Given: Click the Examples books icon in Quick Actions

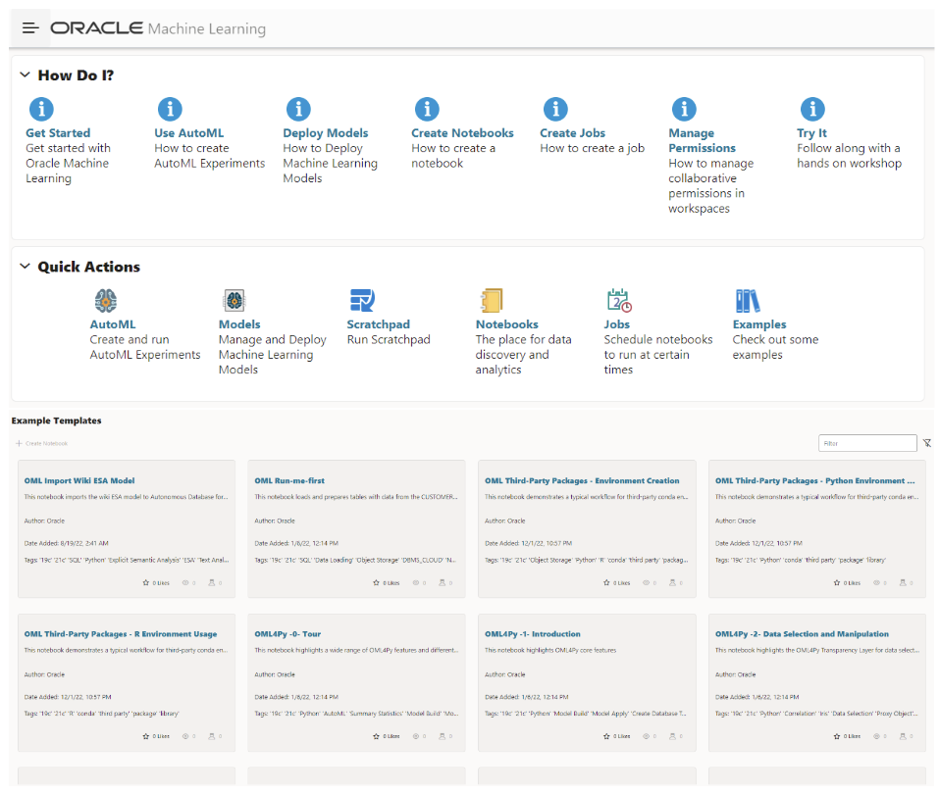Looking at the screenshot, I should (748, 301).
